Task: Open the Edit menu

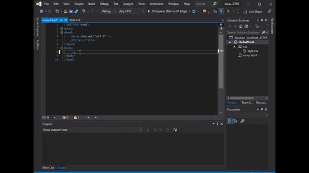Action: click(x=56, y=4)
